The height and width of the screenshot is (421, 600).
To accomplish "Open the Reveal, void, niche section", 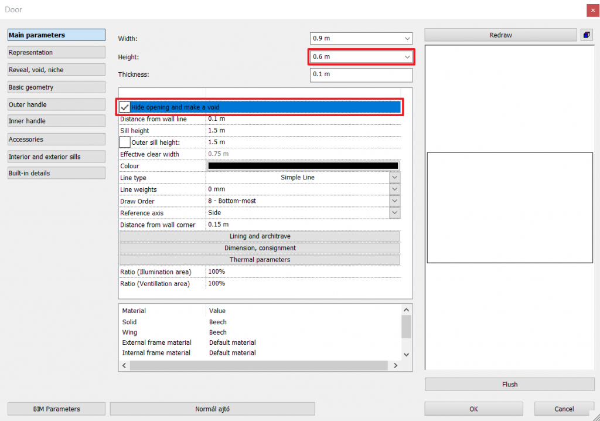I will (x=56, y=70).
